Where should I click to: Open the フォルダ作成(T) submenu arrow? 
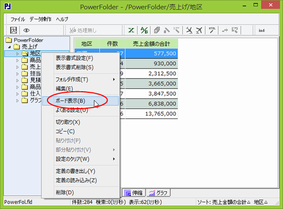click(x=114, y=79)
